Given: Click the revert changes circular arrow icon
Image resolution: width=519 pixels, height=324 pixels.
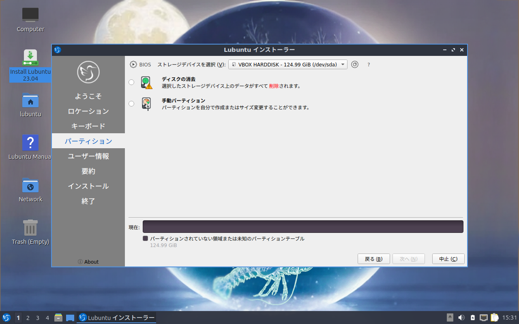Looking at the screenshot, I should click(355, 64).
